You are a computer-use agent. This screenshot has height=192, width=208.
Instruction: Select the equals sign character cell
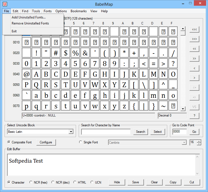pos(153,64)
